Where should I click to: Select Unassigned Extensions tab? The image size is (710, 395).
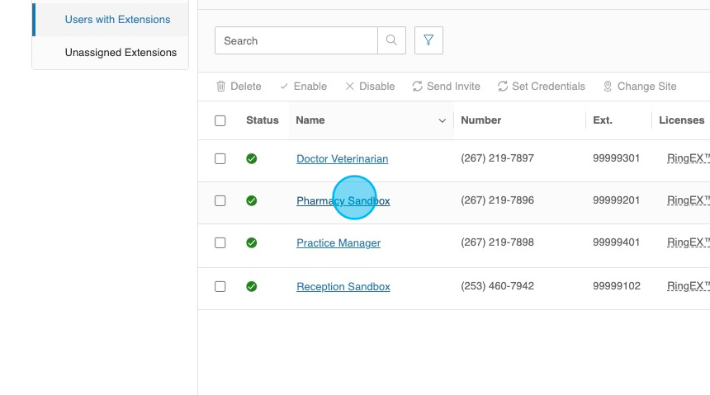coord(121,52)
